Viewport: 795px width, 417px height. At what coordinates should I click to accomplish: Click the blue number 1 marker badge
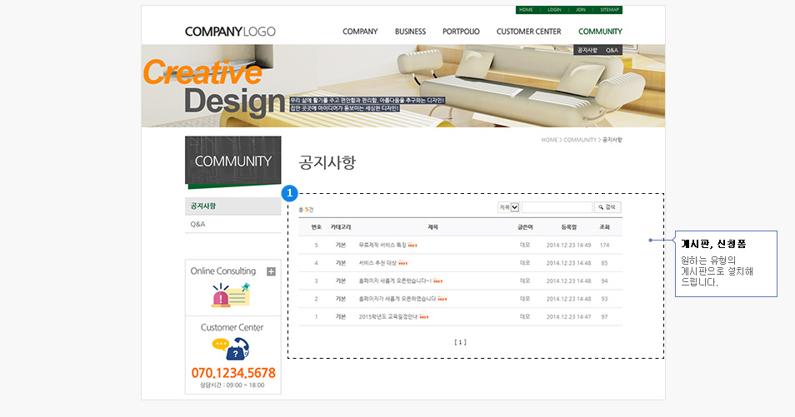(289, 193)
